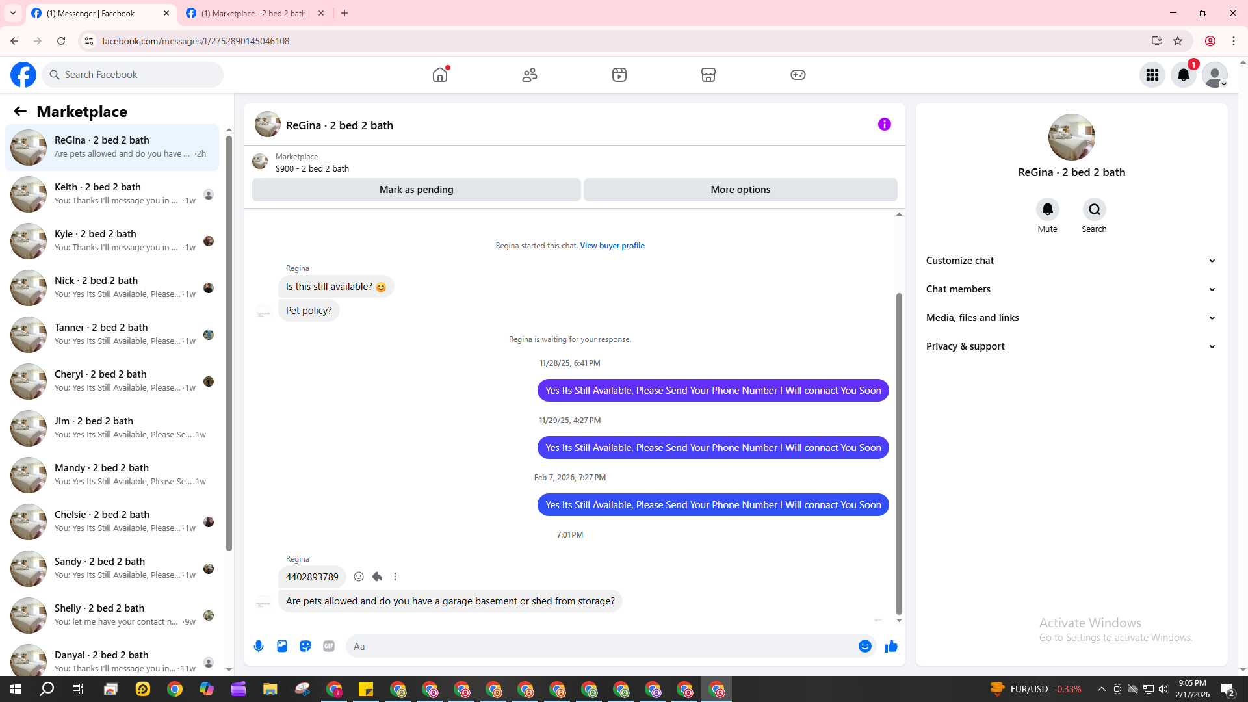The image size is (1248, 702).
Task: Open emoji picker in message box
Action: point(864,646)
